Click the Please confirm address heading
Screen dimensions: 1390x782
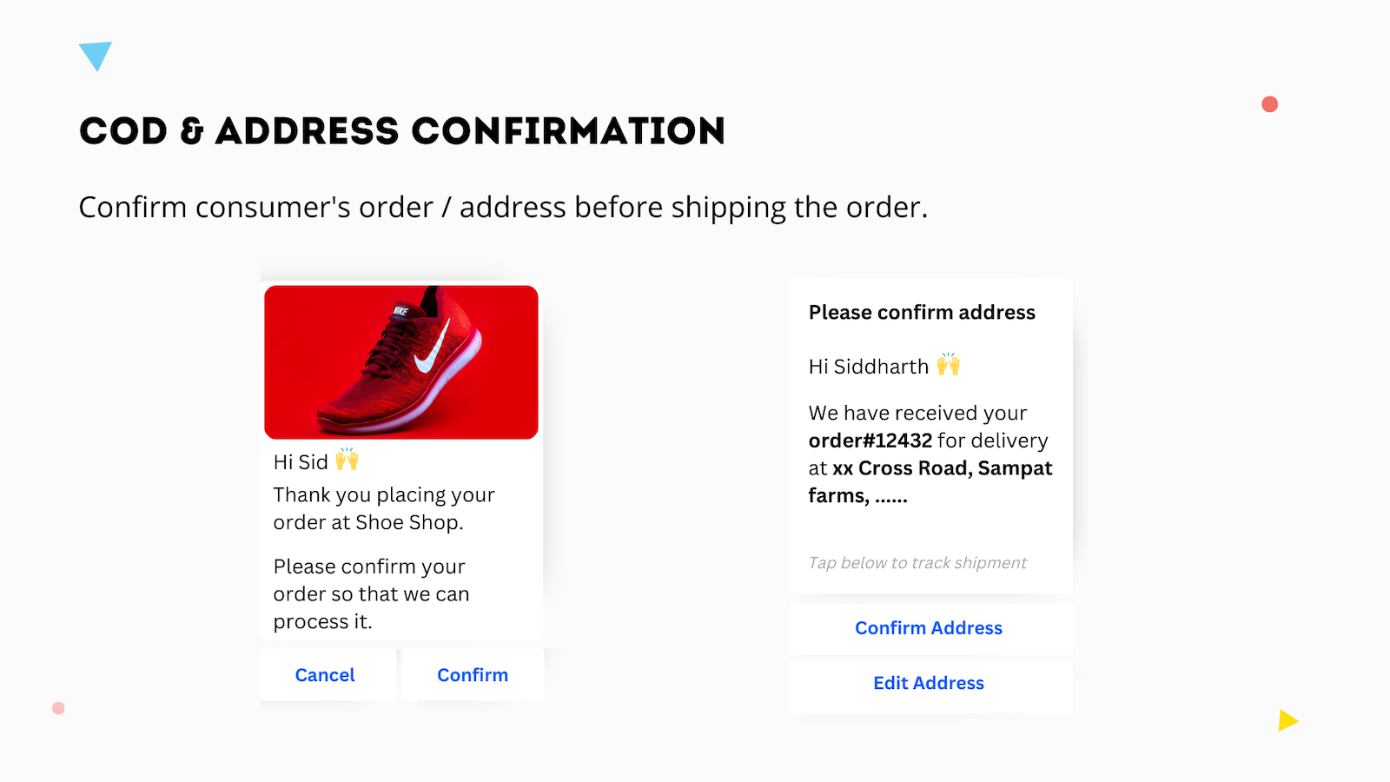[x=922, y=312]
